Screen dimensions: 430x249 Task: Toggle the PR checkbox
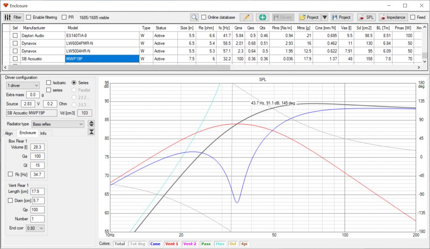point(64,17)
